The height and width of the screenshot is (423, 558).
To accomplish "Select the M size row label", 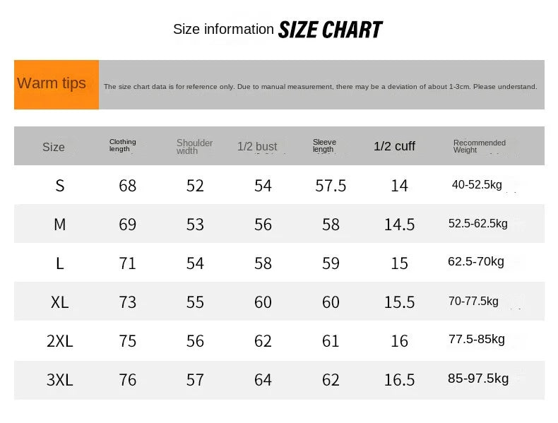I will [60, 225].
